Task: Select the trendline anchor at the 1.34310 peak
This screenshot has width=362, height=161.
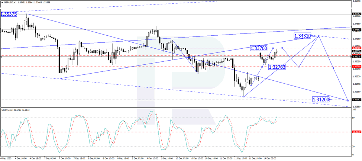Action: 319,36
